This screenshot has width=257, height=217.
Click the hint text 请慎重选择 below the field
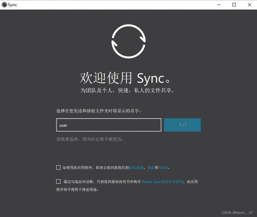90,139
